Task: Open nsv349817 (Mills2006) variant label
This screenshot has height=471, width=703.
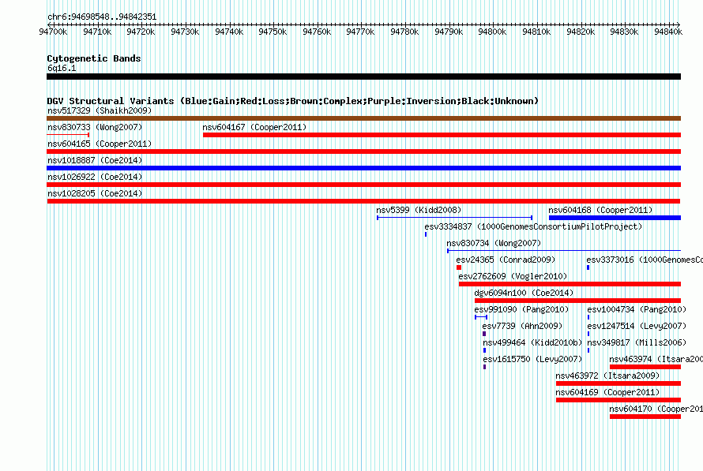Action: click(x=637, y=342)
